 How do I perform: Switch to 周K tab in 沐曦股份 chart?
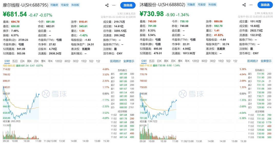(166, 61)
